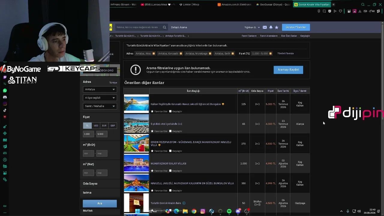
Task: Open Discord from the taskbar
Action: (x=238, y=211)
